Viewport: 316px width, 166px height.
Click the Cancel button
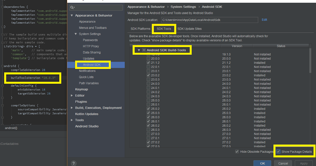[x=283, y=163]
